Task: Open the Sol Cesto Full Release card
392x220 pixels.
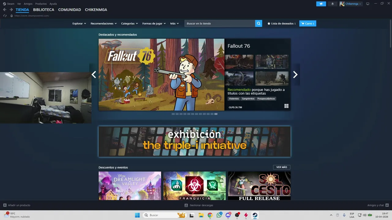Action: coord(259,186)
